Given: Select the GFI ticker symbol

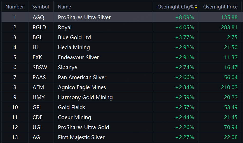Looking at the screenshot, I should [37, 107].
